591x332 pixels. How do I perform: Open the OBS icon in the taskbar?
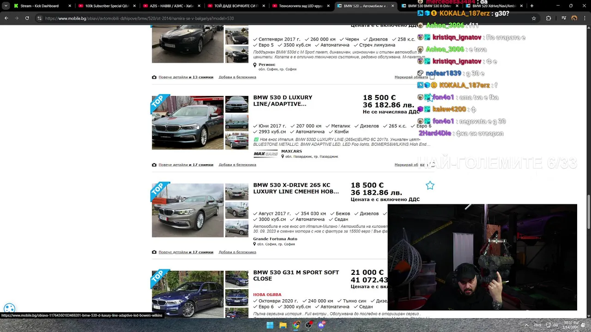(308, 325)
